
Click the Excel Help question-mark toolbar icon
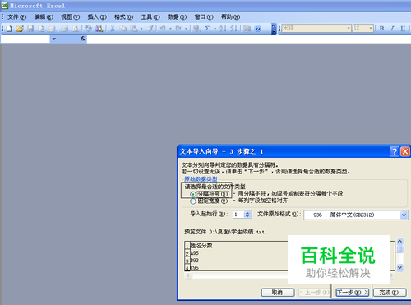(257, 29)
